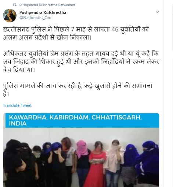Select the Translate Tweet link
Image resolution: width=173 pixels, height=187 pixels.
click(x=17, y=105)
